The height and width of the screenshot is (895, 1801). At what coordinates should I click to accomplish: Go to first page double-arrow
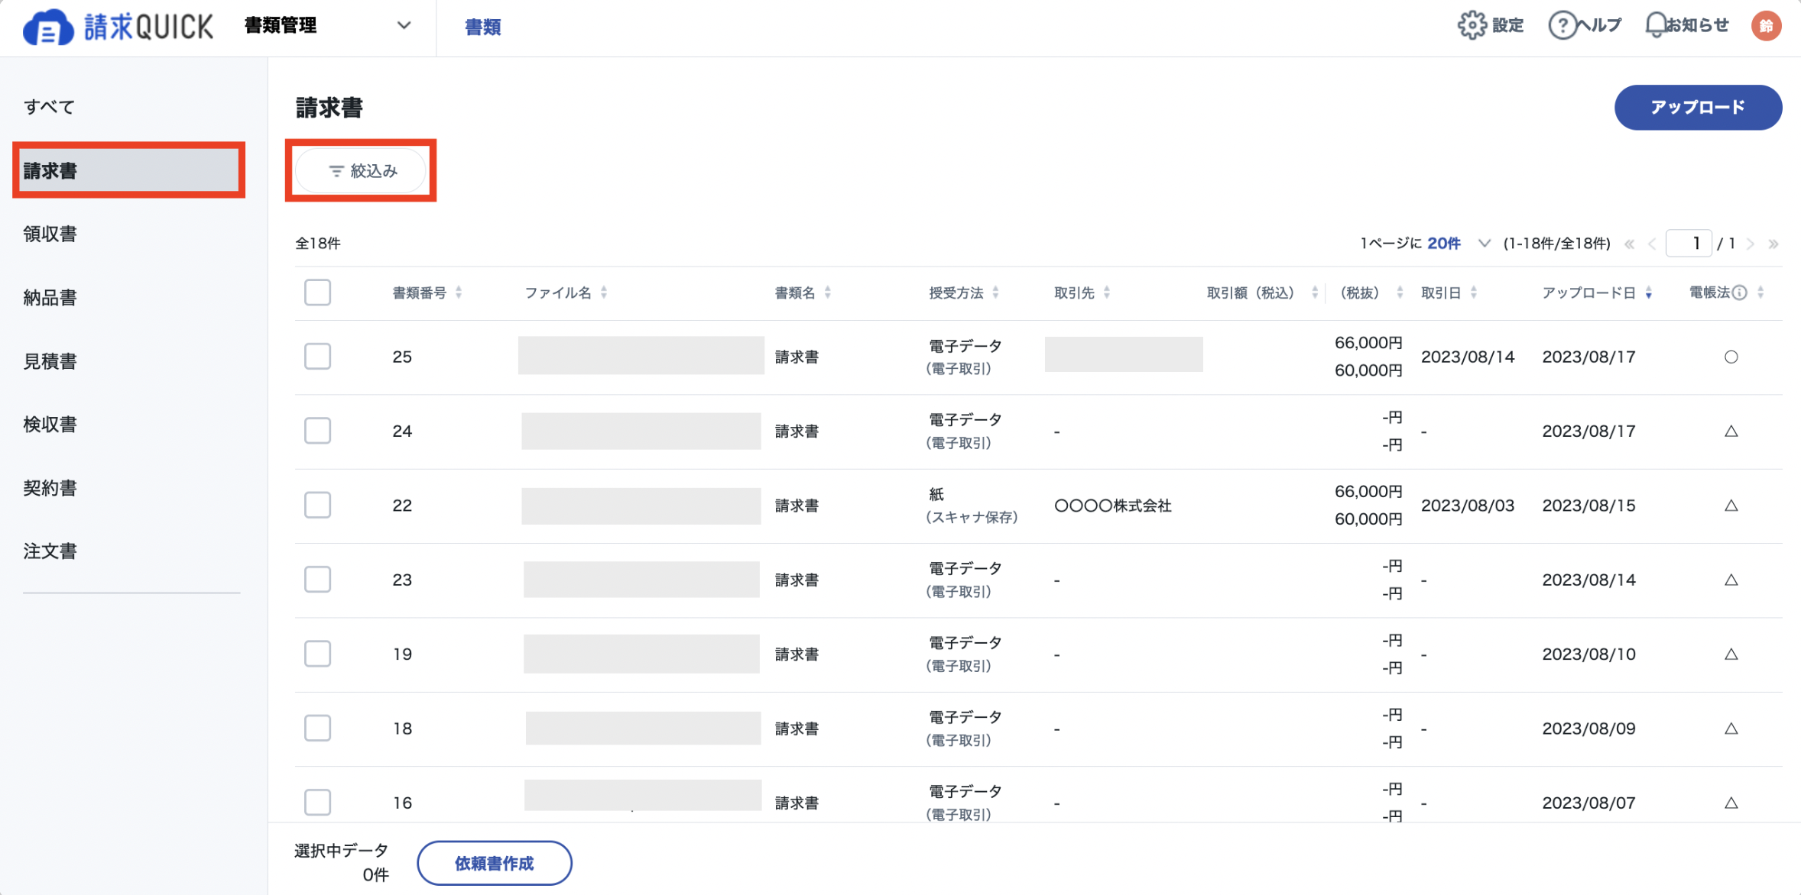[x=1630, y=244]
